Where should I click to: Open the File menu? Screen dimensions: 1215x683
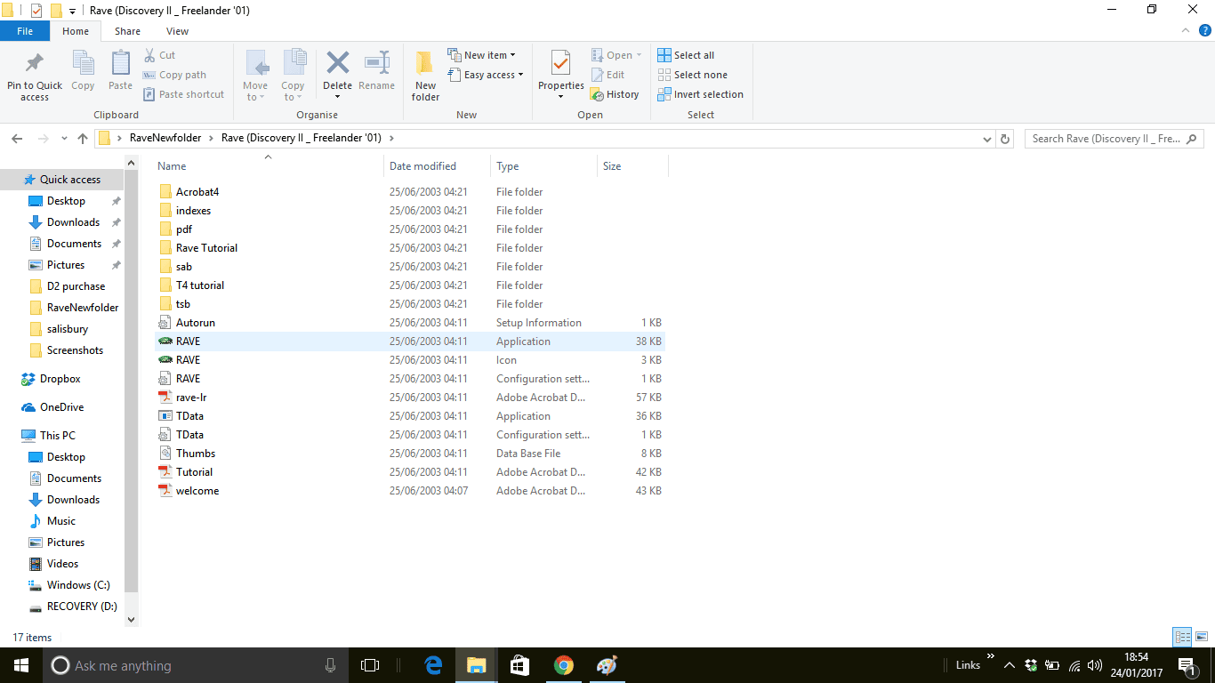point(25,31)
